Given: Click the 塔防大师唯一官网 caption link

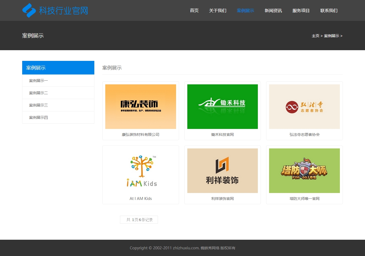Looking at the screenshot, I should point(304,199).
